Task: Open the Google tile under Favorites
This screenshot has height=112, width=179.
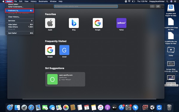Action: [x=98, y=23]
